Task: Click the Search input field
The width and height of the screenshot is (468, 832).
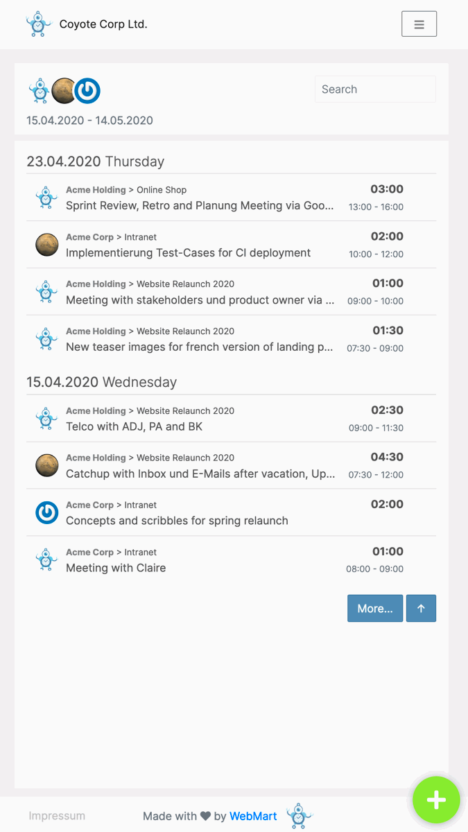Action: pos(375,89)
